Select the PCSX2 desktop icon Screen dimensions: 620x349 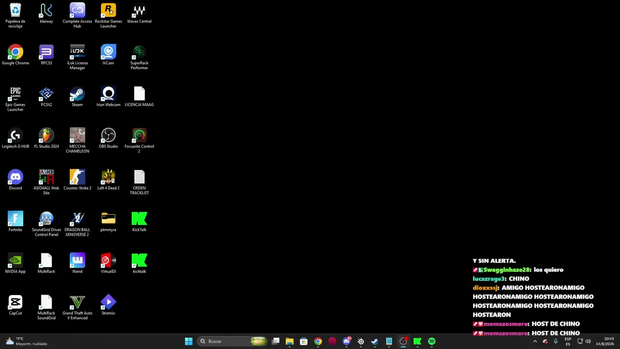(46, 97)
